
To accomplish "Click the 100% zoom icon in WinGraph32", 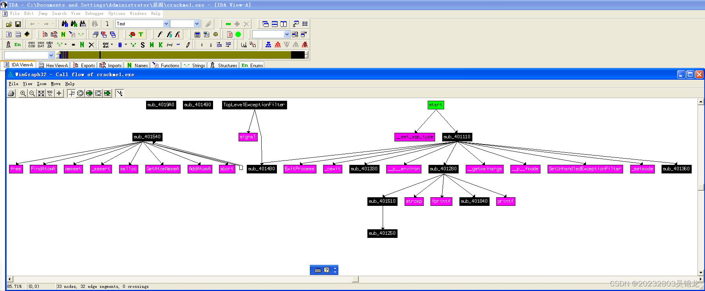I will tap(50, 93).
